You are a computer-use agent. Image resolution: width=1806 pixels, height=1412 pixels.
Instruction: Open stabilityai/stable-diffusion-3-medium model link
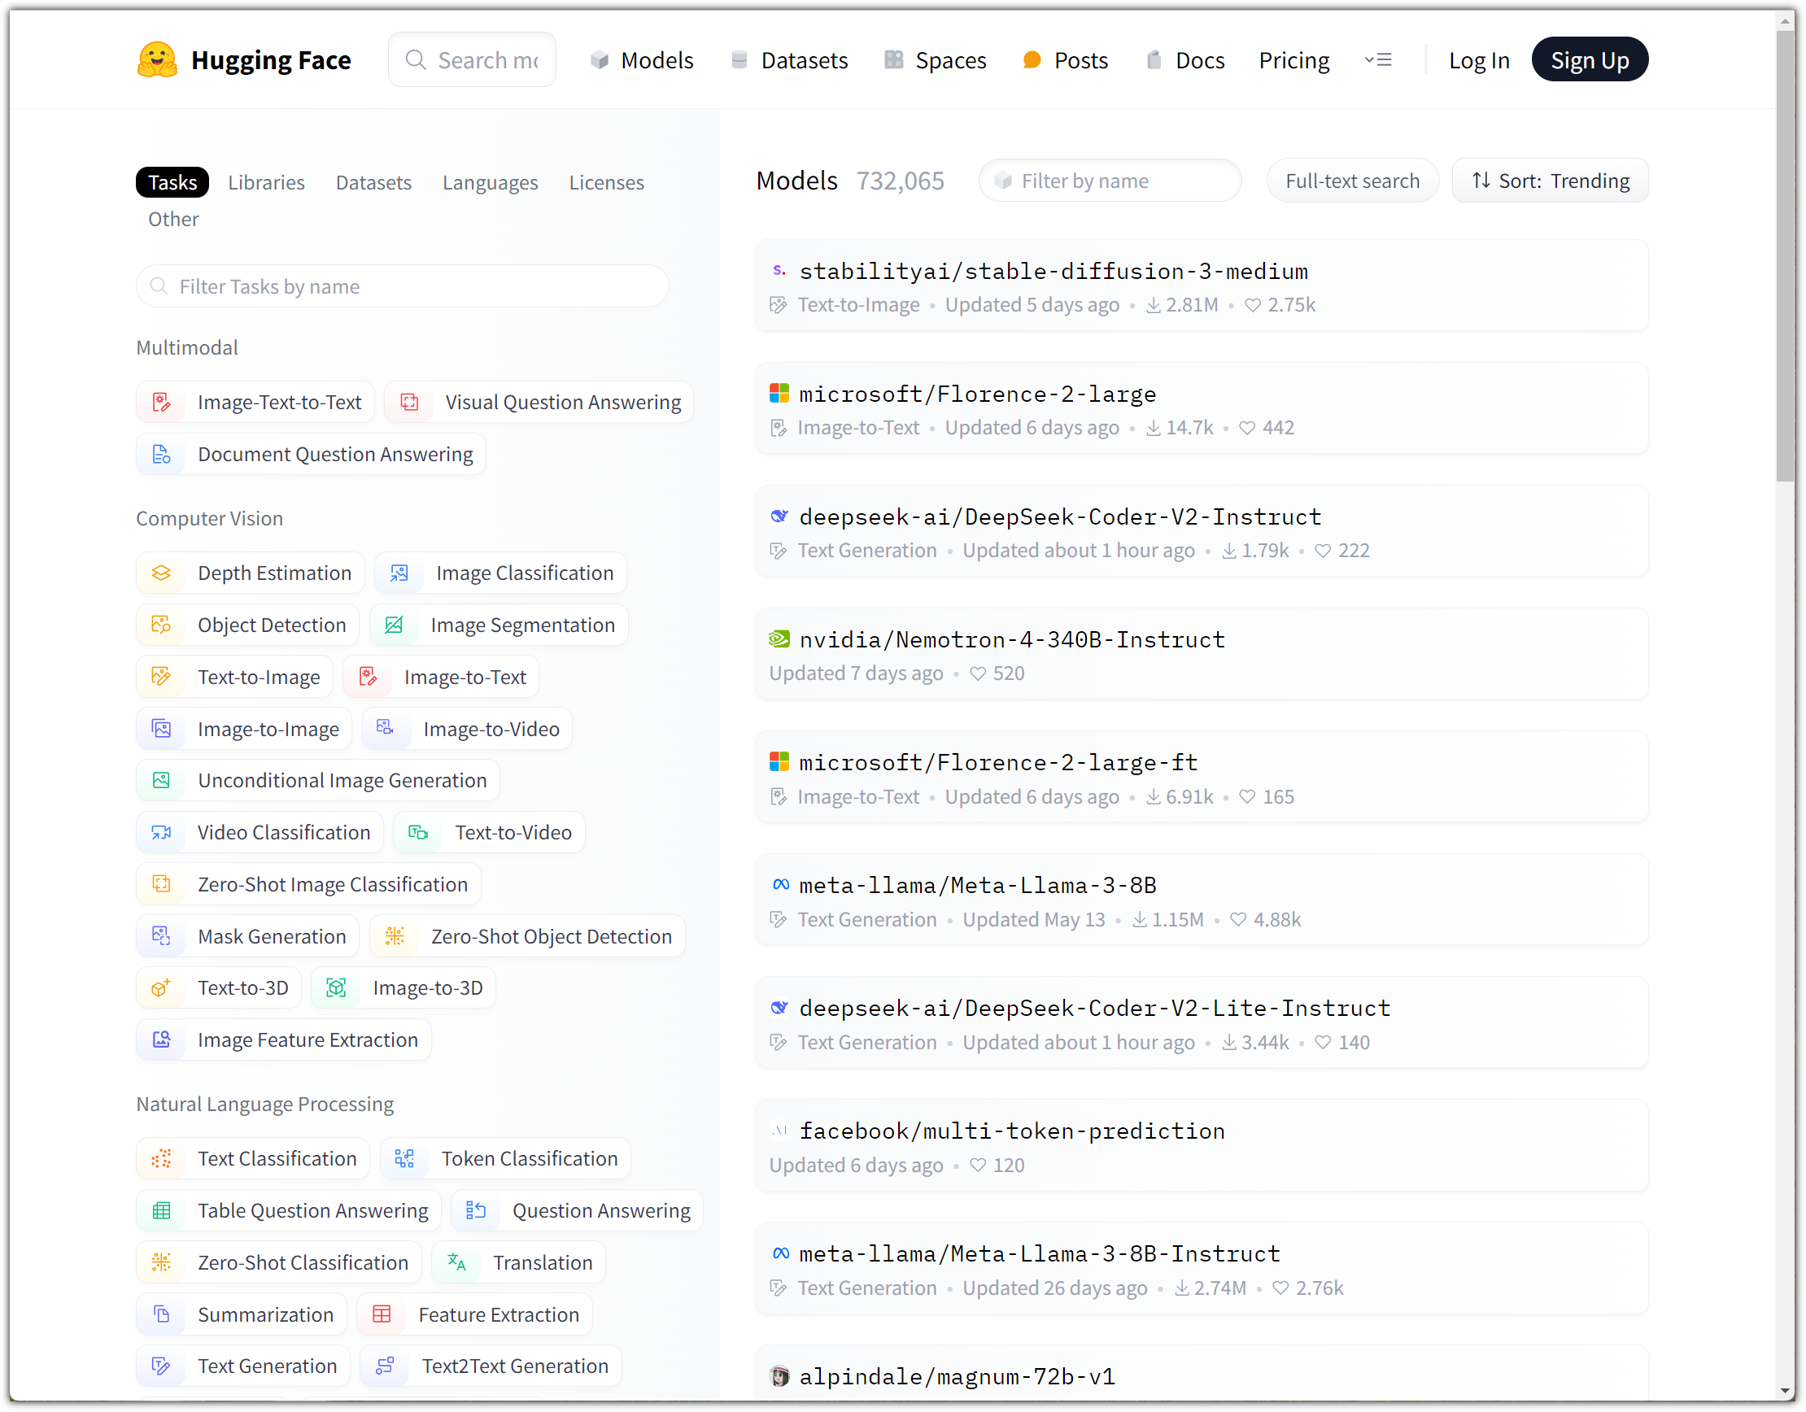click(x=1053, y=271)
